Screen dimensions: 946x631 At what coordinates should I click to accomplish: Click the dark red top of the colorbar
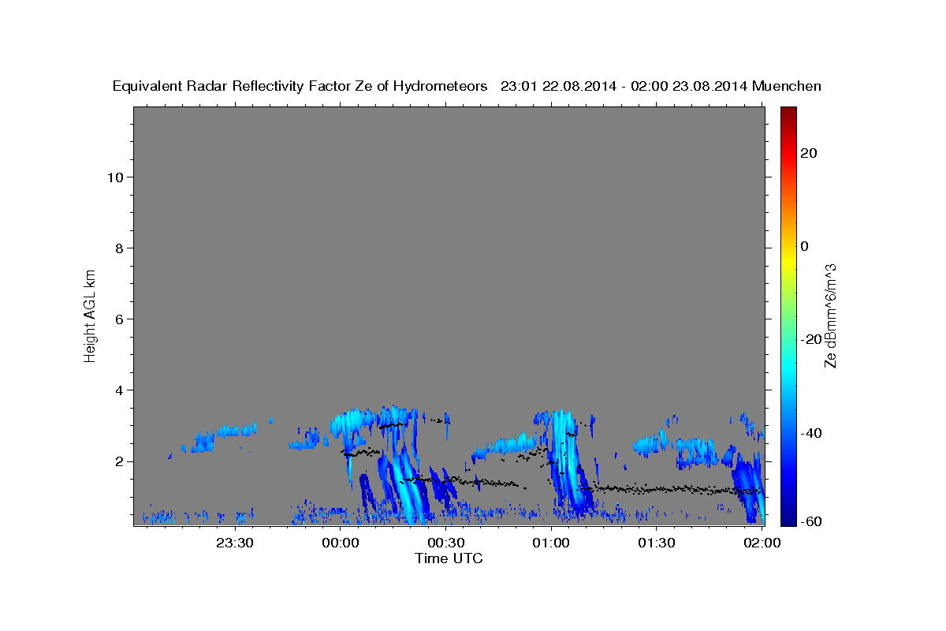click(788, 114)
